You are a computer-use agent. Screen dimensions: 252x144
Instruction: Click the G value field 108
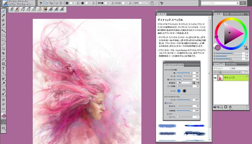(x=245, y=56)
